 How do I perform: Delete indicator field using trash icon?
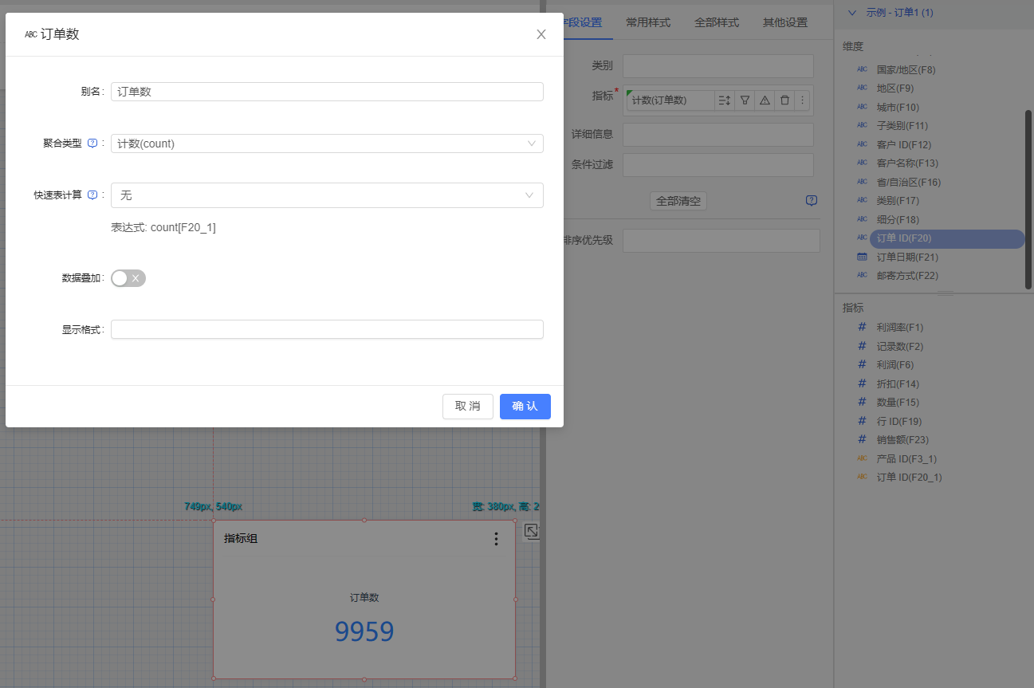point(784,100)
